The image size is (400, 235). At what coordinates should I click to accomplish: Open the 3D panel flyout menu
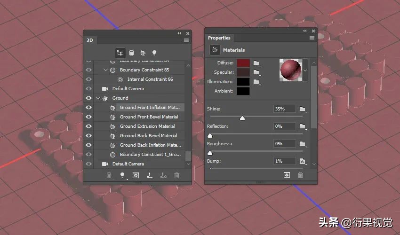(186, 40)
